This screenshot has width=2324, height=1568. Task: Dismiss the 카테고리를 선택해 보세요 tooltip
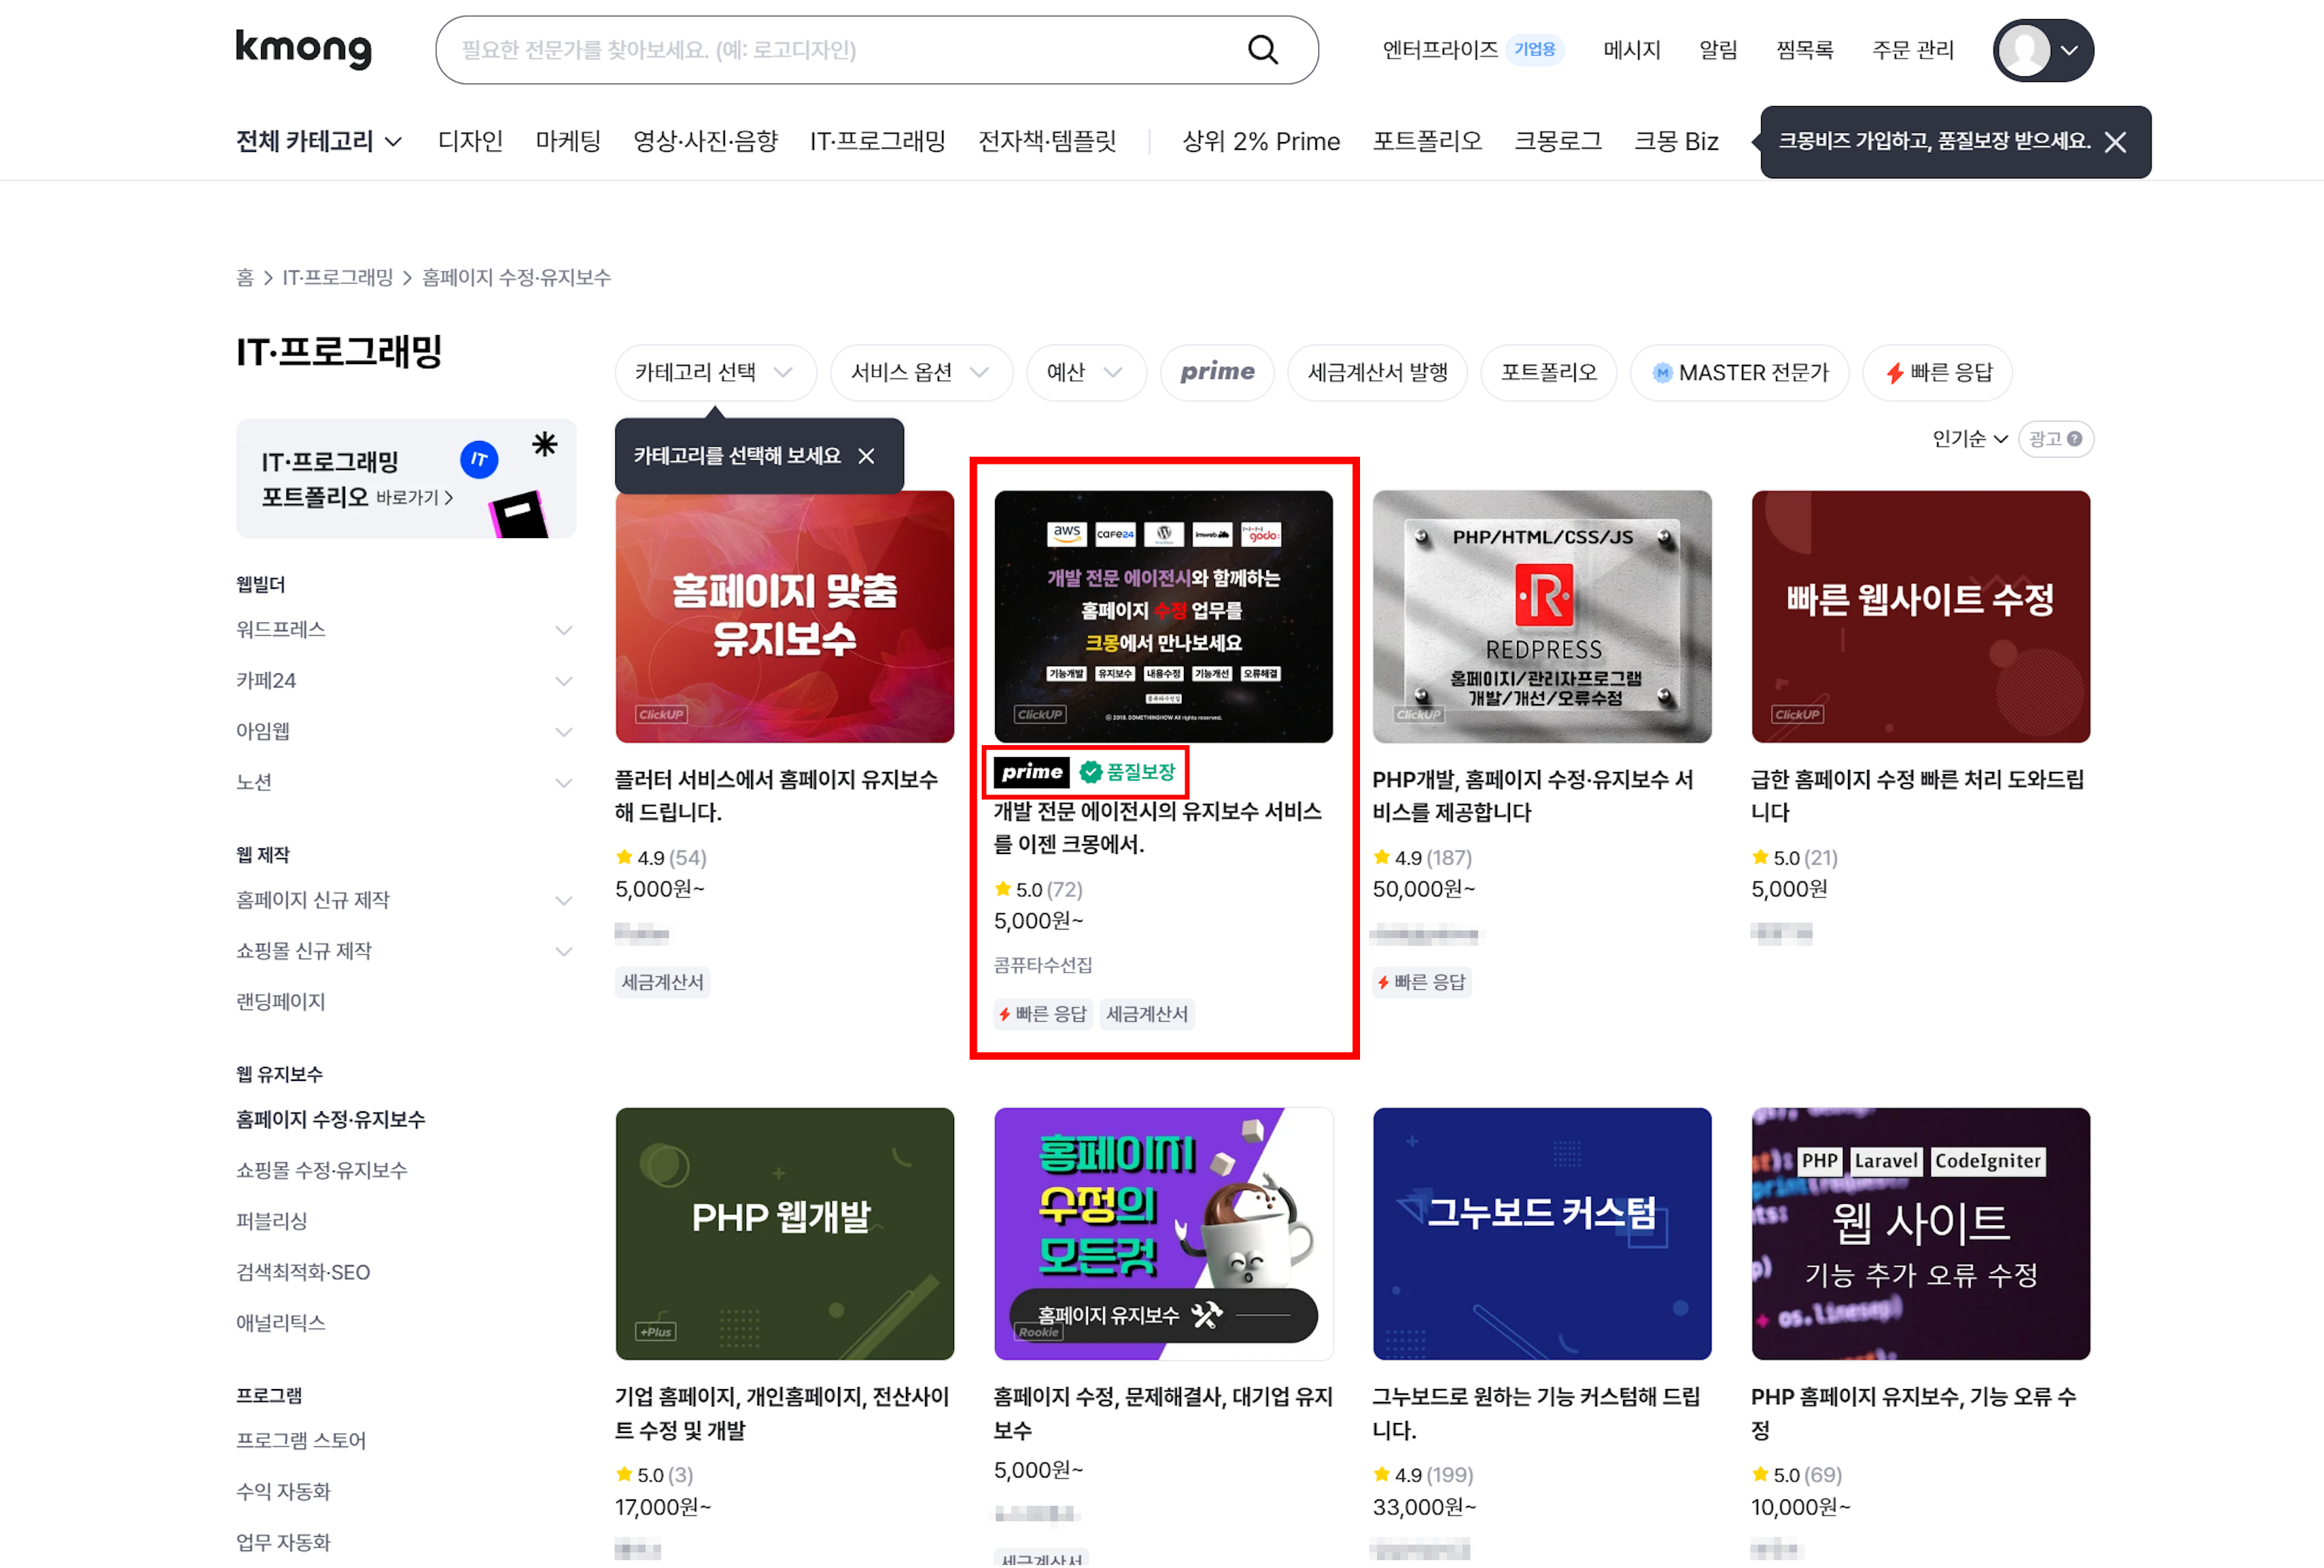pyautogui.click(x=866, y=456)
